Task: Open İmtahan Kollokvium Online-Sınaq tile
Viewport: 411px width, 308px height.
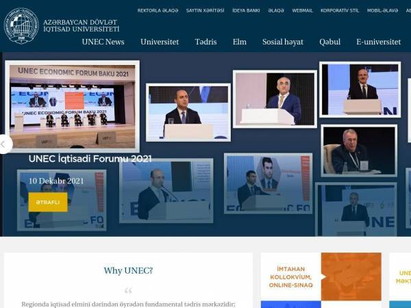Action: click(291, 277)
